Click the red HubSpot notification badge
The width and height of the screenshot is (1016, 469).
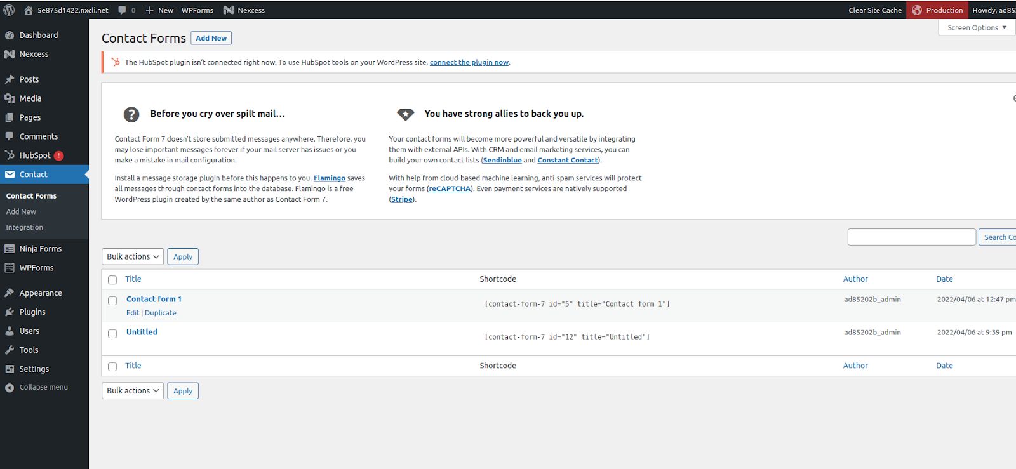(x=59, y=155)
